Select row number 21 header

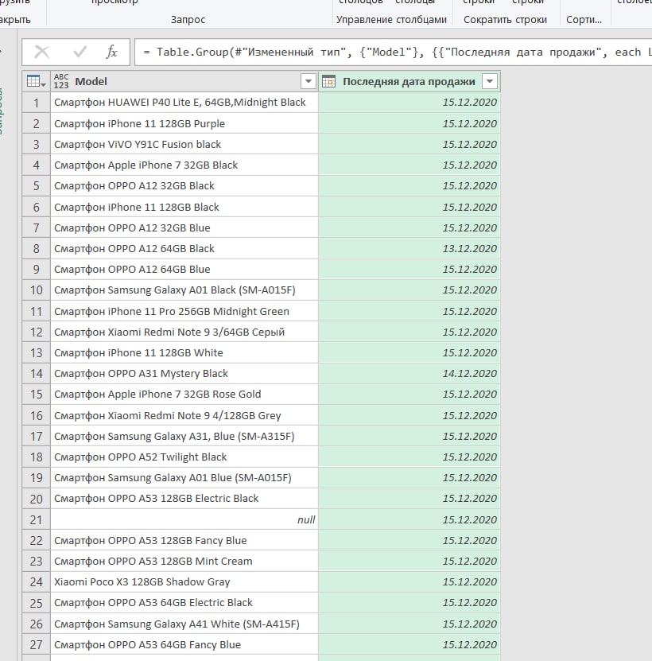37,519
